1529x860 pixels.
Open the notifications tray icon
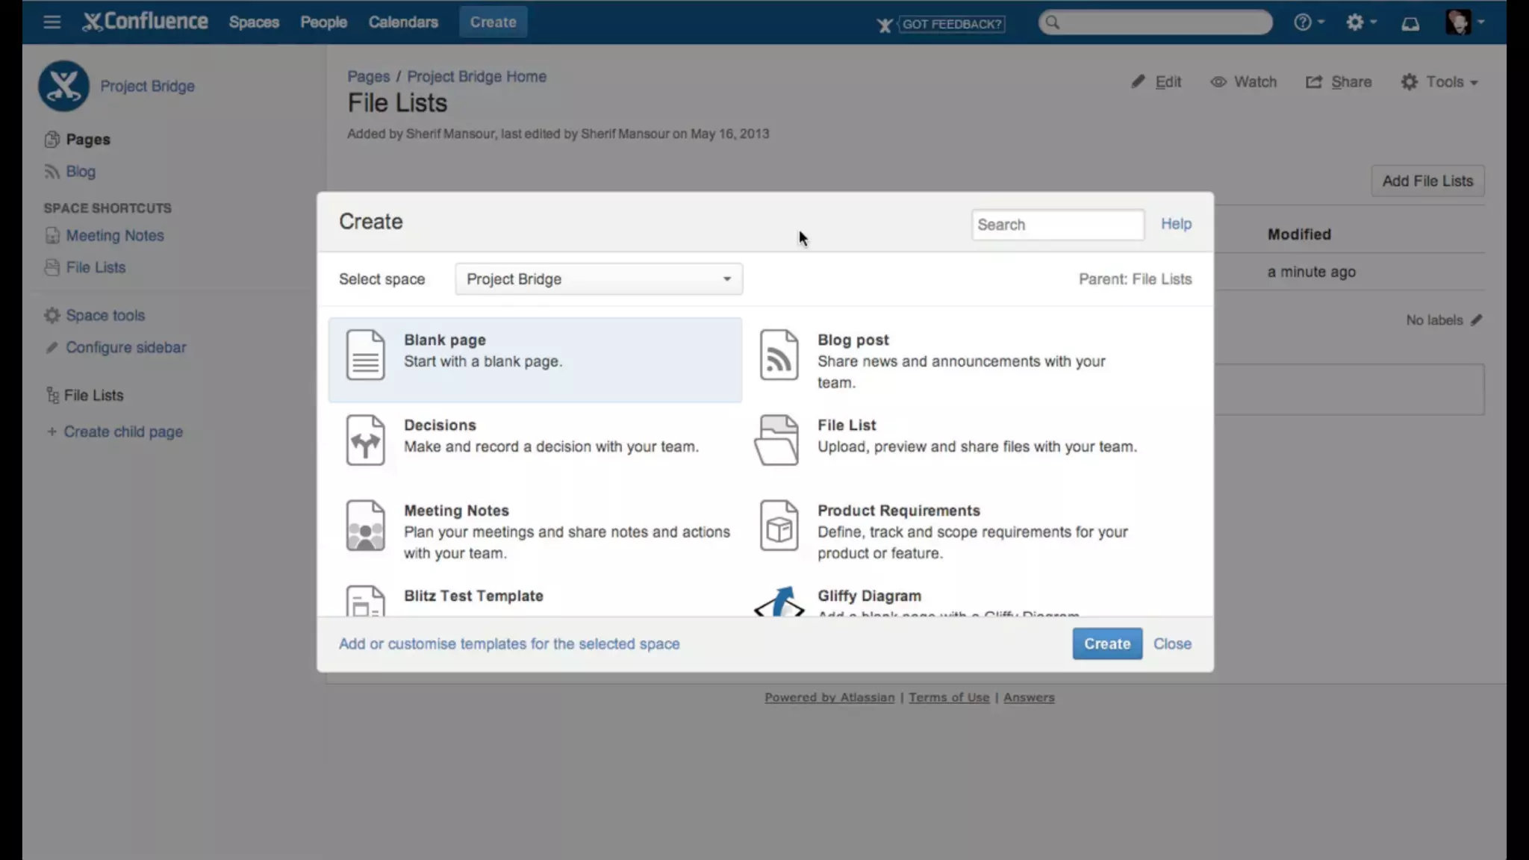pyautogui.click(x=1410, y=23)
